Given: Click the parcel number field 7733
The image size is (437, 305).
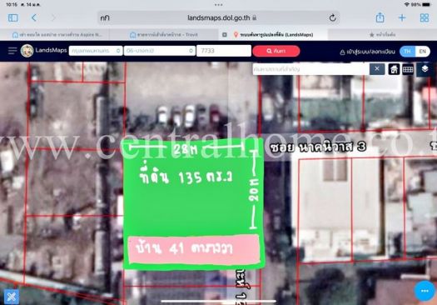Looking at the screenshot, I should click(224, 51).
